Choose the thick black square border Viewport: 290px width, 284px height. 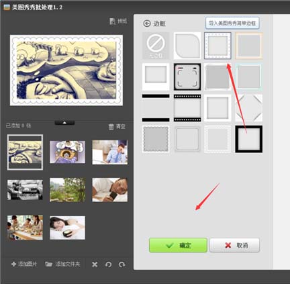click(248, 139)
